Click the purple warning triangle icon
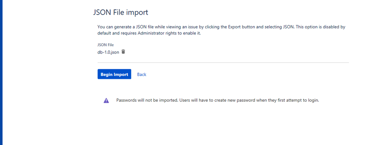Screen dimensions: 375x145 click(x=106, y=101)
